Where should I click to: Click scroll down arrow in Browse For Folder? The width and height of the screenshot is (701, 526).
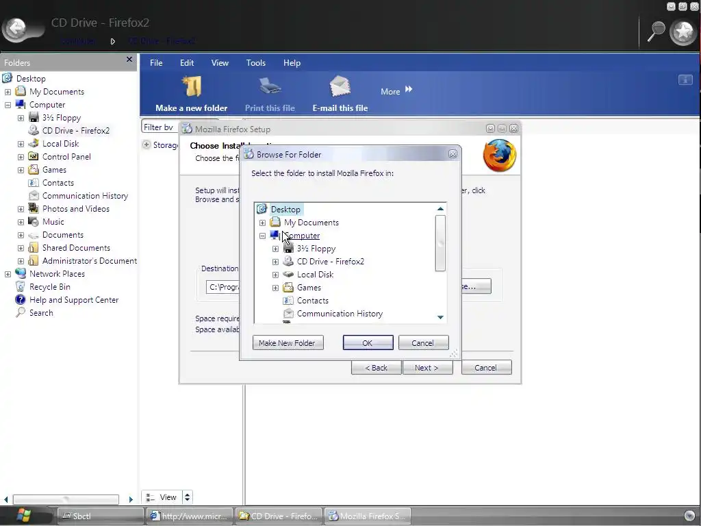tap(440, 317)
